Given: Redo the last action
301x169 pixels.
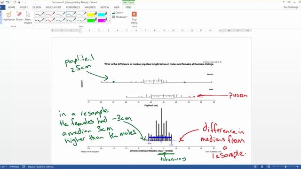Looking at the screenshot, I should pos(15,2).
